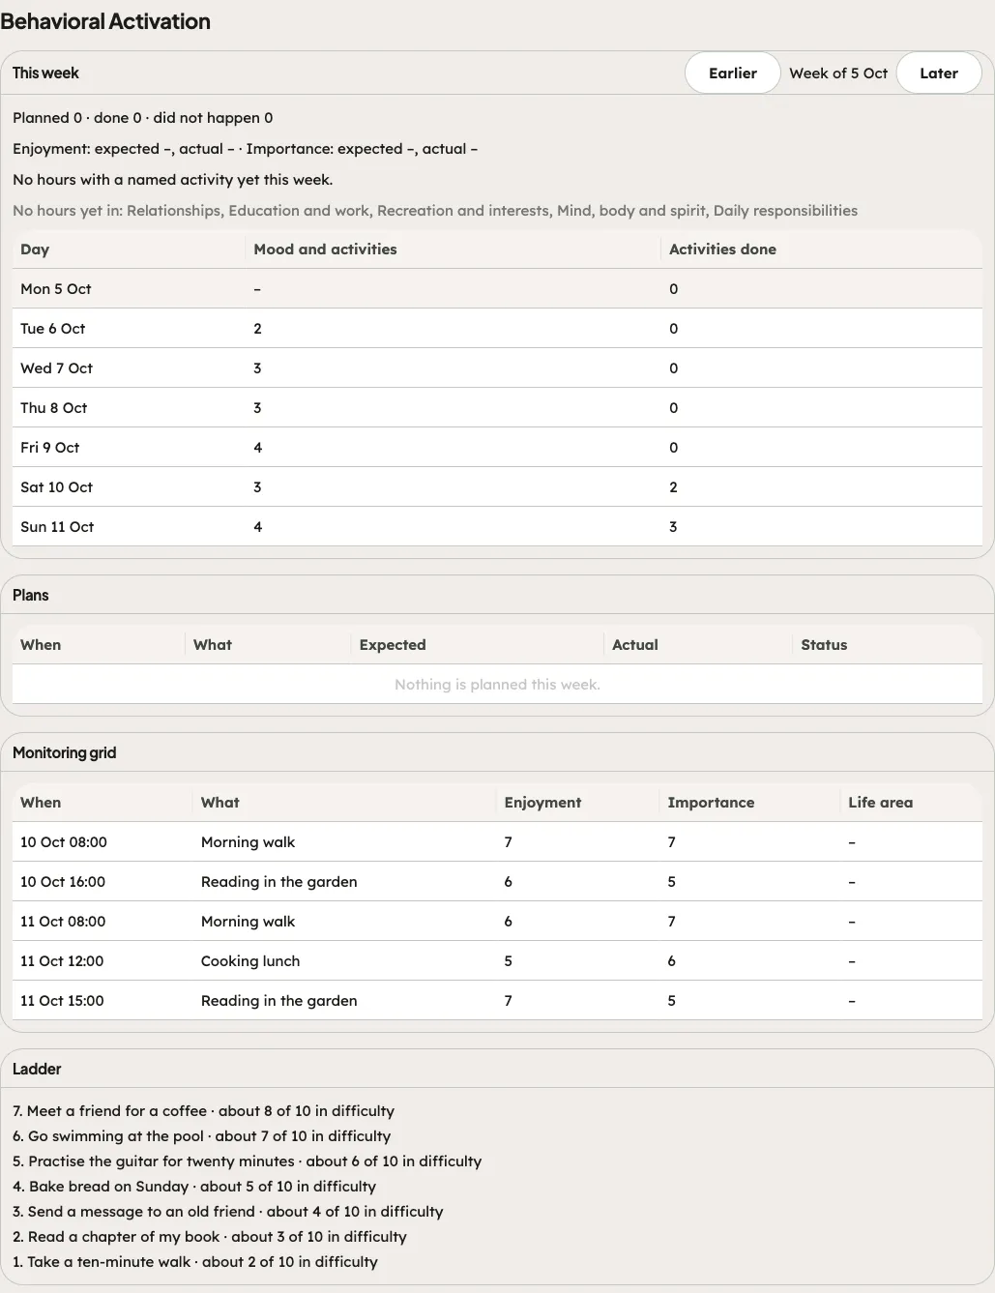
Task: Select the 'Tue 6 Oct' row
Action: tap(497, 329)
